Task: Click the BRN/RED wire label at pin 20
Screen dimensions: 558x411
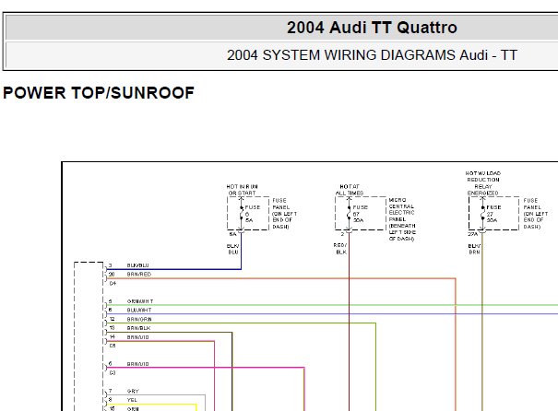Action: coord(139,275)
